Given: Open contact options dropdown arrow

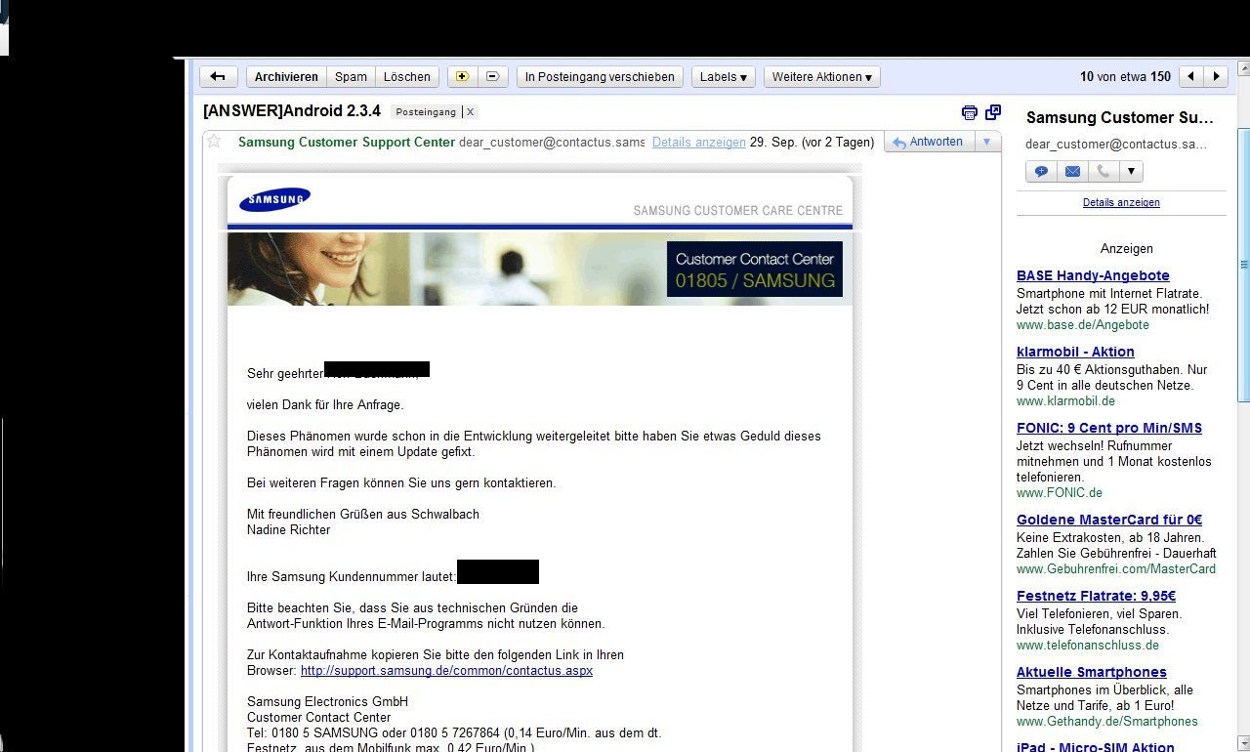Looking at the screenshot, I should (x=1131, y=171).
